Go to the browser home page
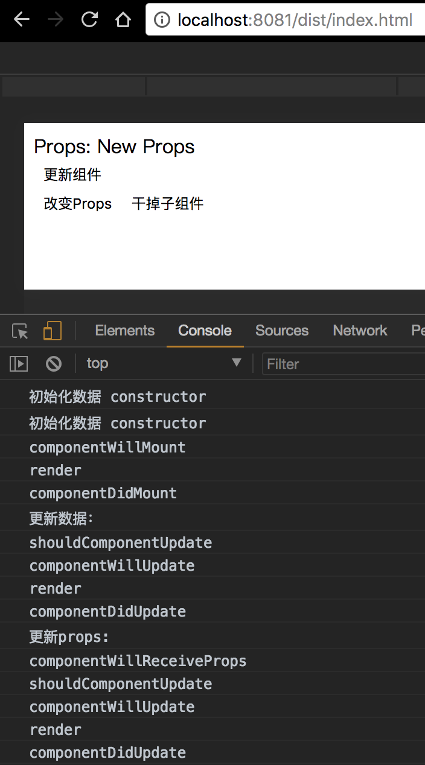425x765 pixels. [123, 20]
